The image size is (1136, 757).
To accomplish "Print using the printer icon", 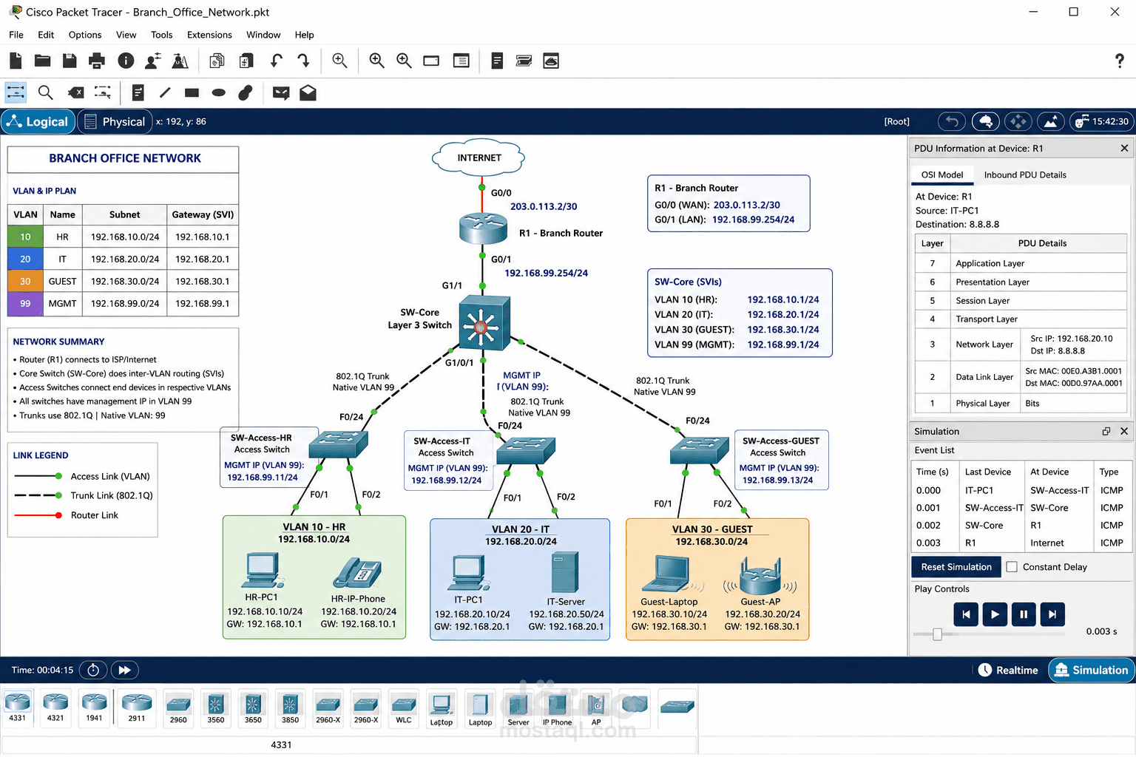I will [97, 61].
